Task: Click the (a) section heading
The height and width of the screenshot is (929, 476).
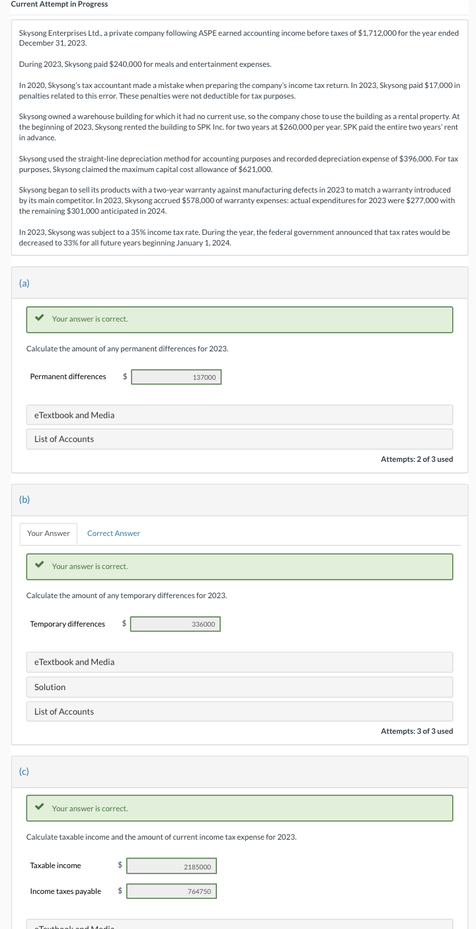Action: (x=24, y=283)
